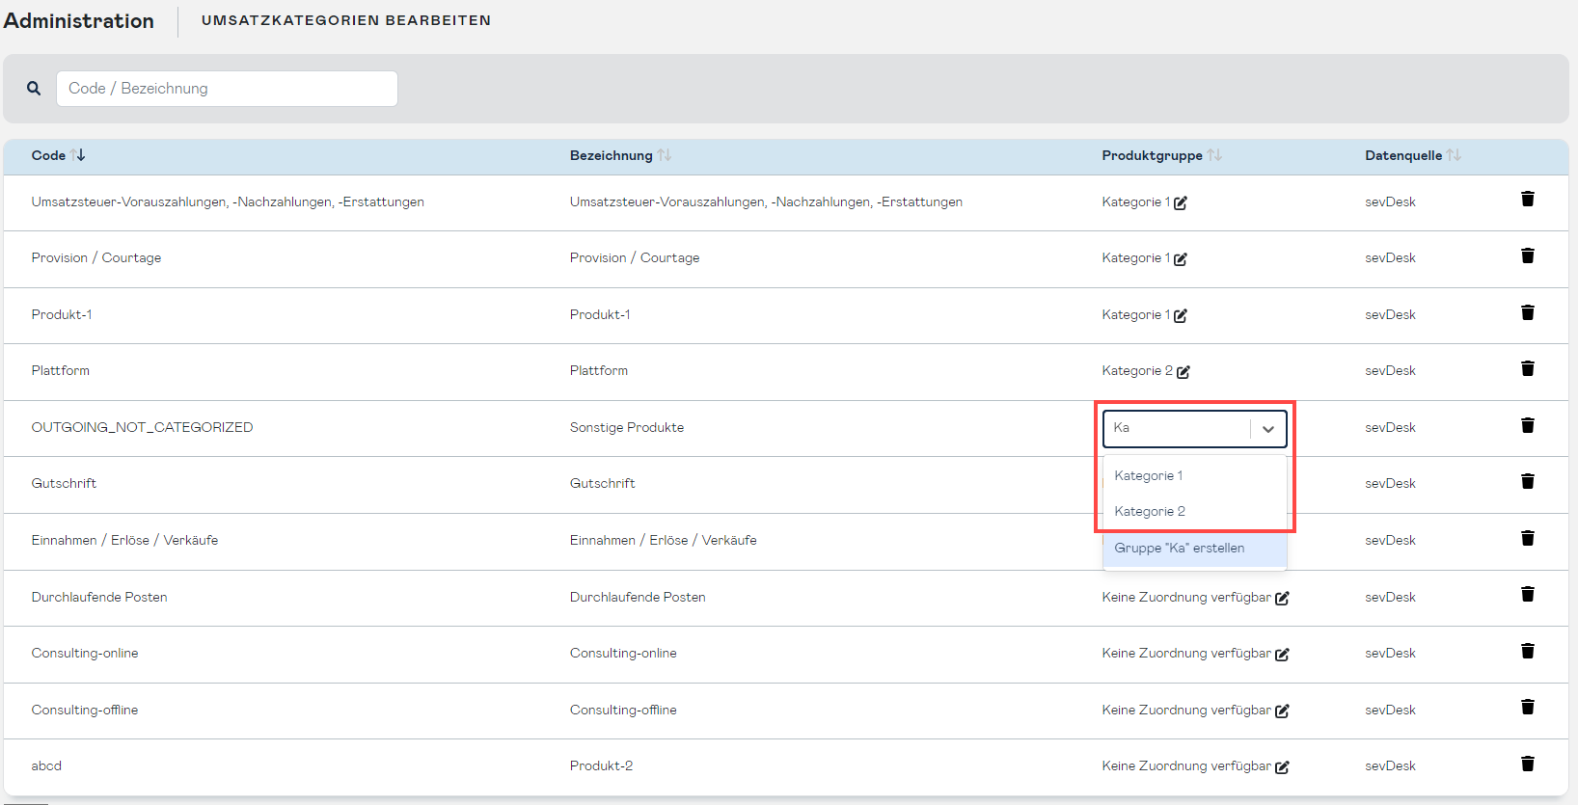Click the combo box containing 'Ka'
This screenshot has height=805, width=1578.
[x=1195, y=428]
